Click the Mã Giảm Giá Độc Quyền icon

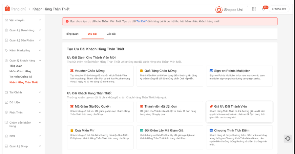(72, 106)
